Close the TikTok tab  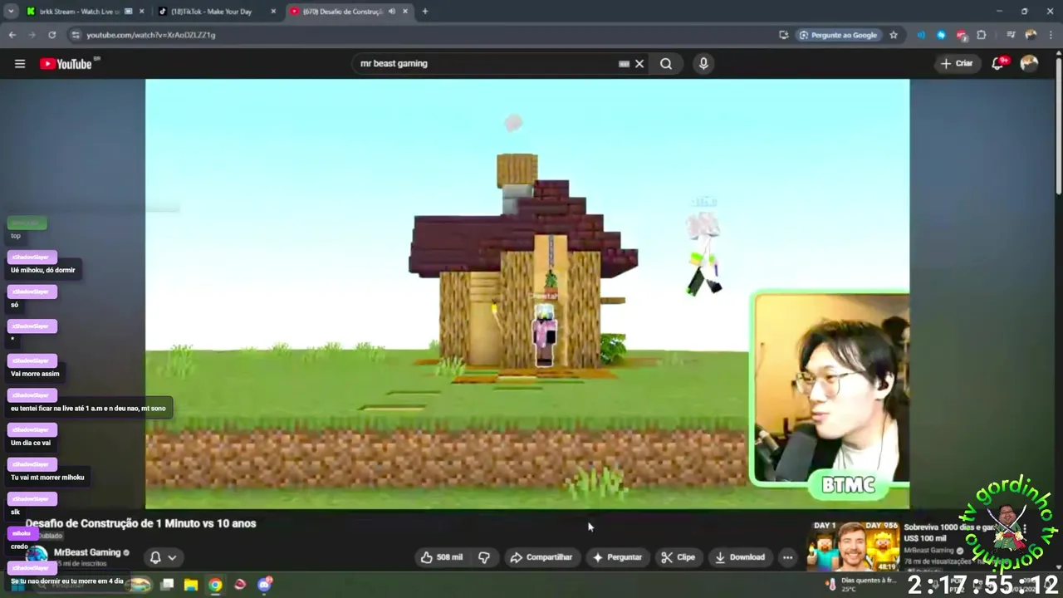click(x=273, y=12)
